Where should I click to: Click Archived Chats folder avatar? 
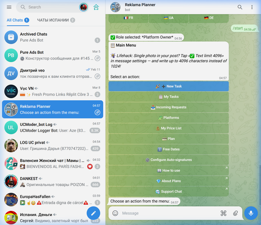11,37
